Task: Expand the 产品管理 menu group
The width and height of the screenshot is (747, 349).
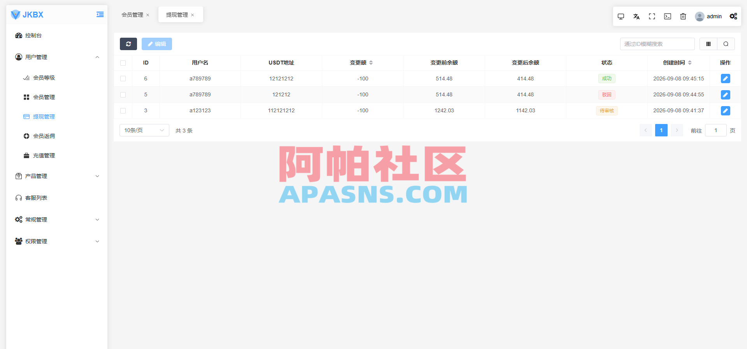Action: tap(57, 176)
